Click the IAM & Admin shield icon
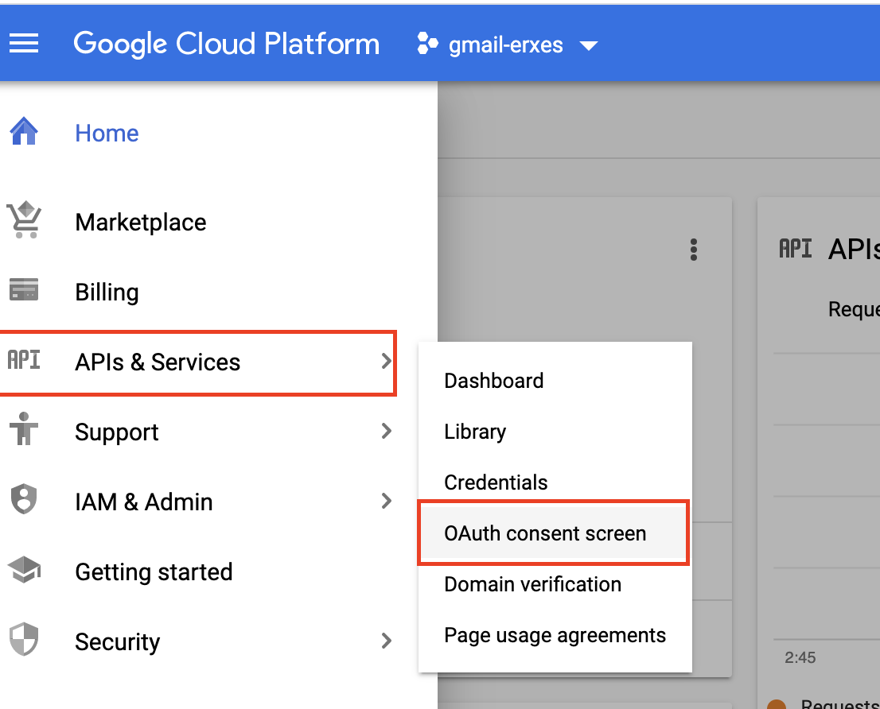This screenshot has height=709, width=880. (24, 501)
